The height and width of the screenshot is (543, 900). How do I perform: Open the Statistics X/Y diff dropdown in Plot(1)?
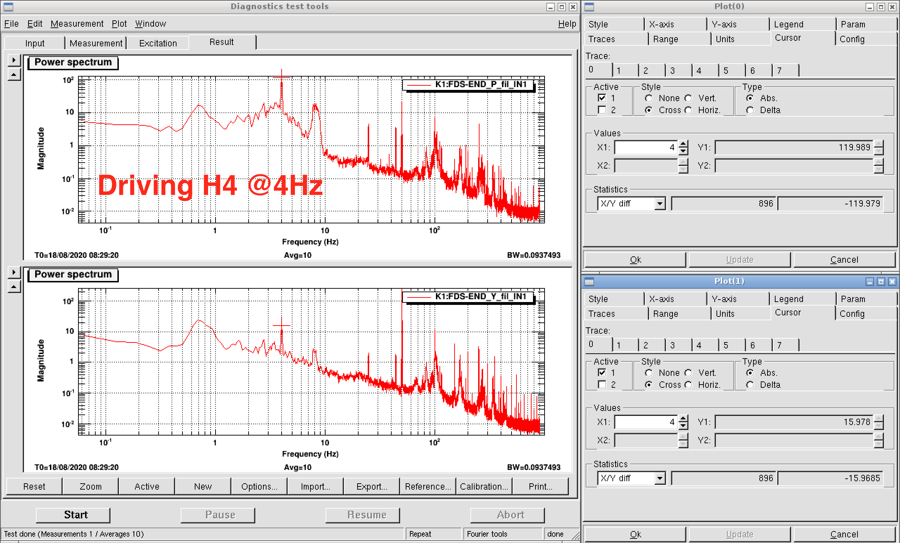659,478
